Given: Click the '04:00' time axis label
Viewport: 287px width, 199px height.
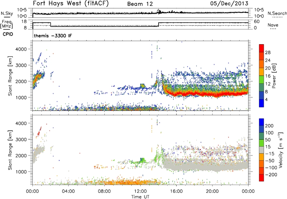Looking at the screenshot, I should coord(68,191).
